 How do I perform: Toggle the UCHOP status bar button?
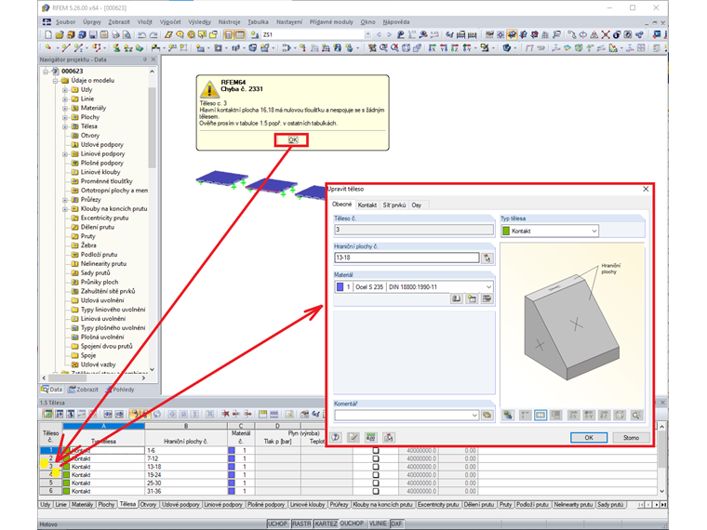(x=277, y=523)
